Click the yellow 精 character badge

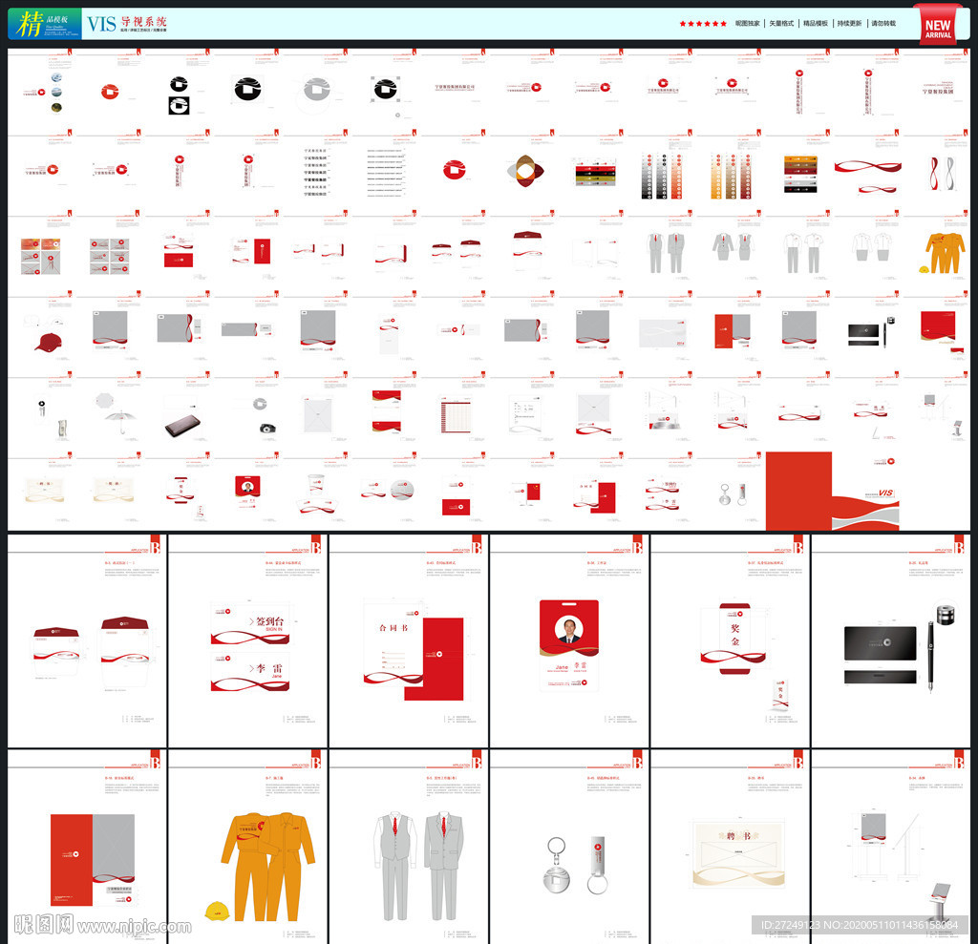30,24
